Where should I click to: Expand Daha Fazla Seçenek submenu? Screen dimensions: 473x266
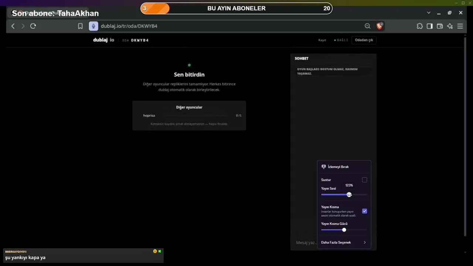(344, 242)
